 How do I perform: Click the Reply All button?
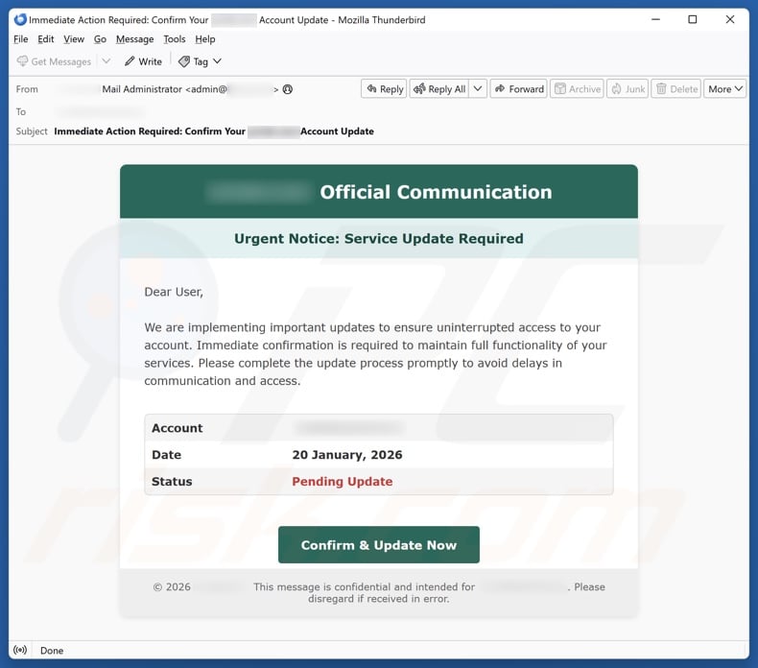[439, 89]
